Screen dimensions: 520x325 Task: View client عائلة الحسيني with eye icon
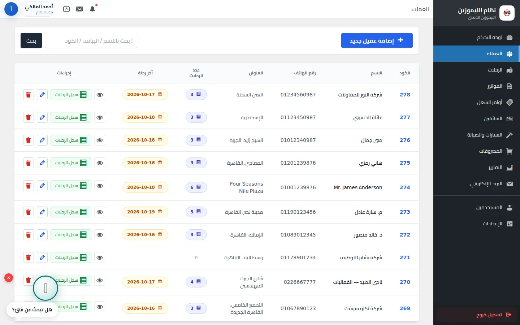(x=100, y=117)
